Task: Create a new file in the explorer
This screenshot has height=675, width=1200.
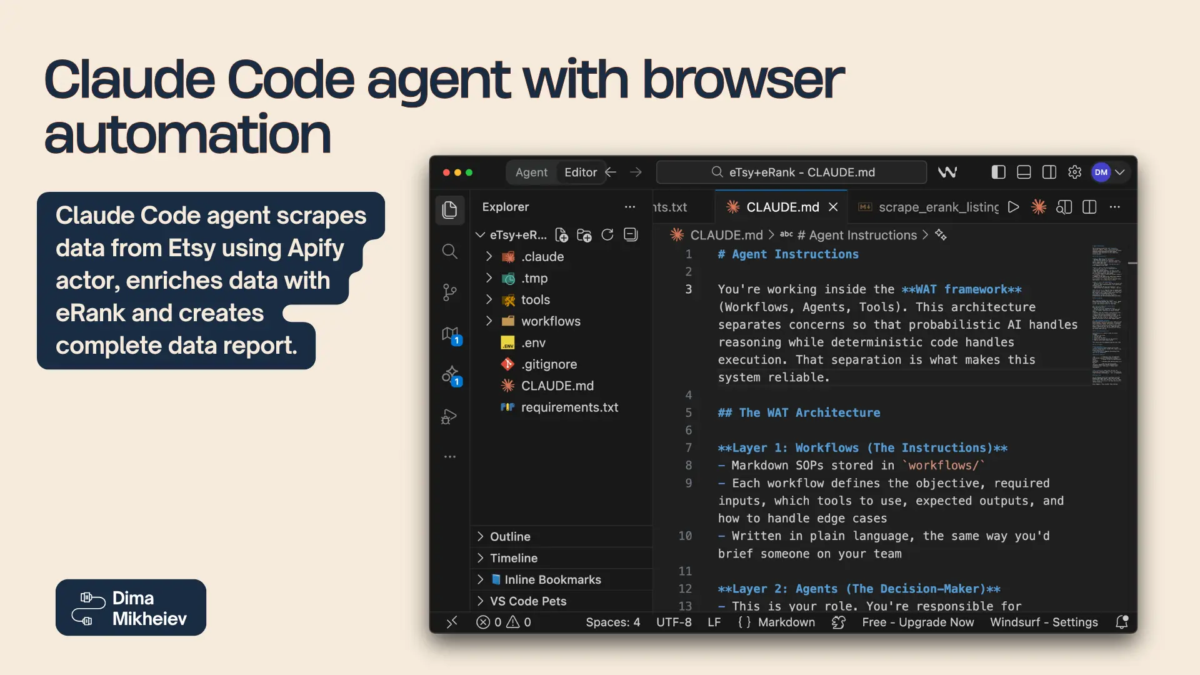Action: pyautogui.click(x=562, y=235)
